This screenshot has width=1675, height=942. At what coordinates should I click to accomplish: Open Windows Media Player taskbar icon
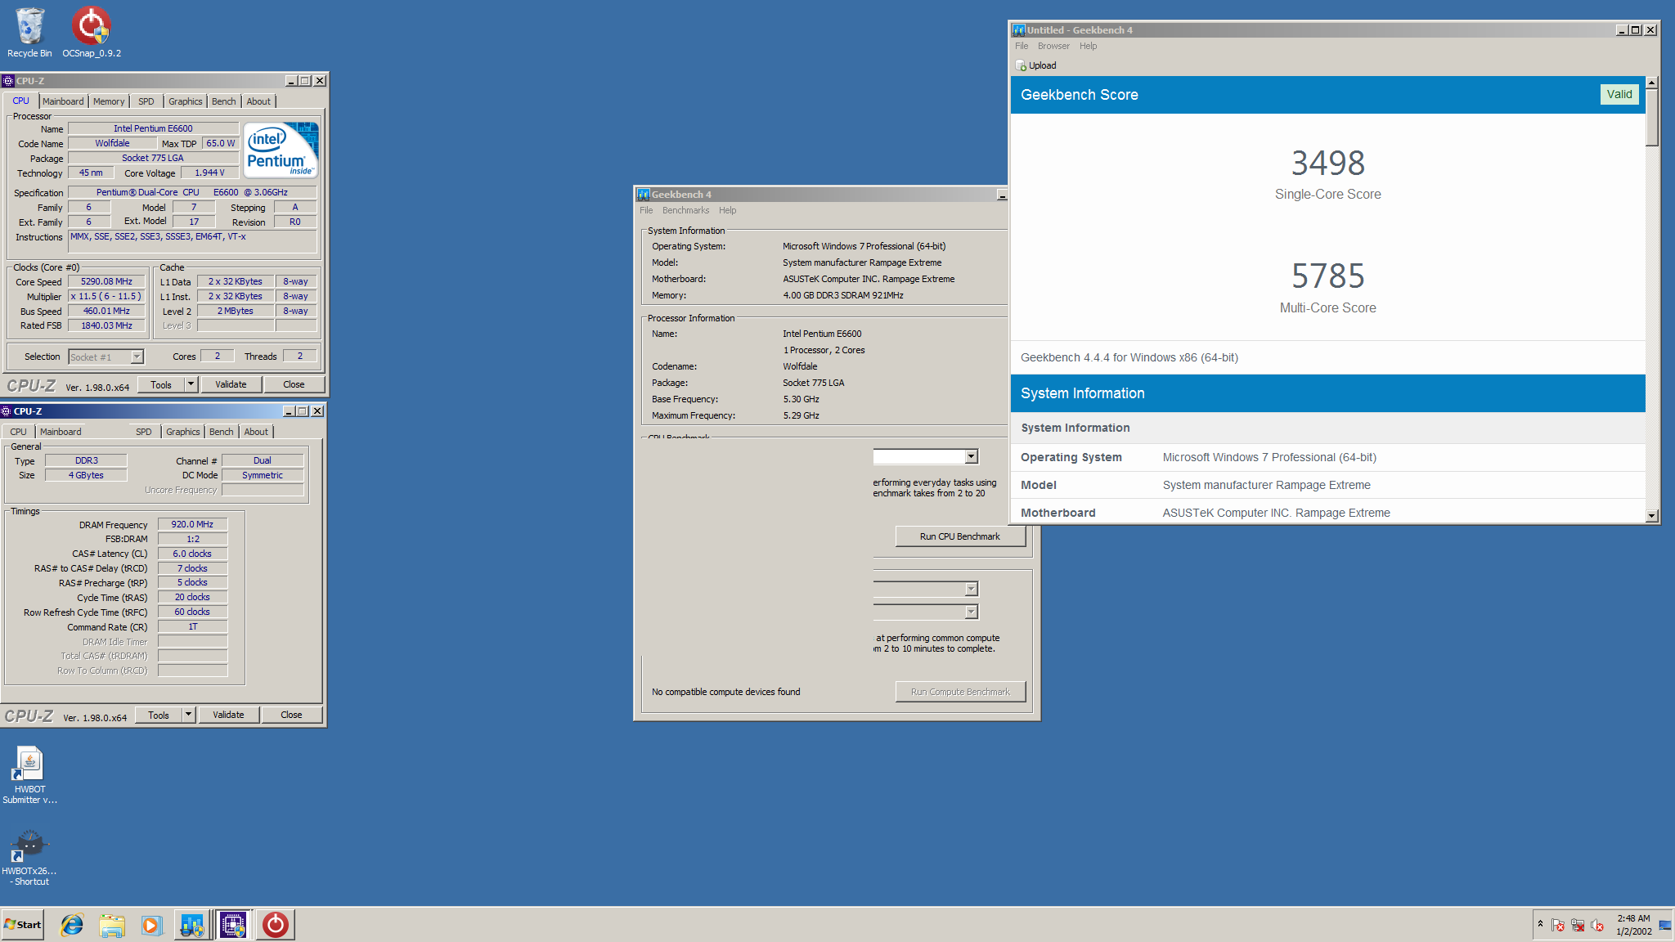coord(151,925)
